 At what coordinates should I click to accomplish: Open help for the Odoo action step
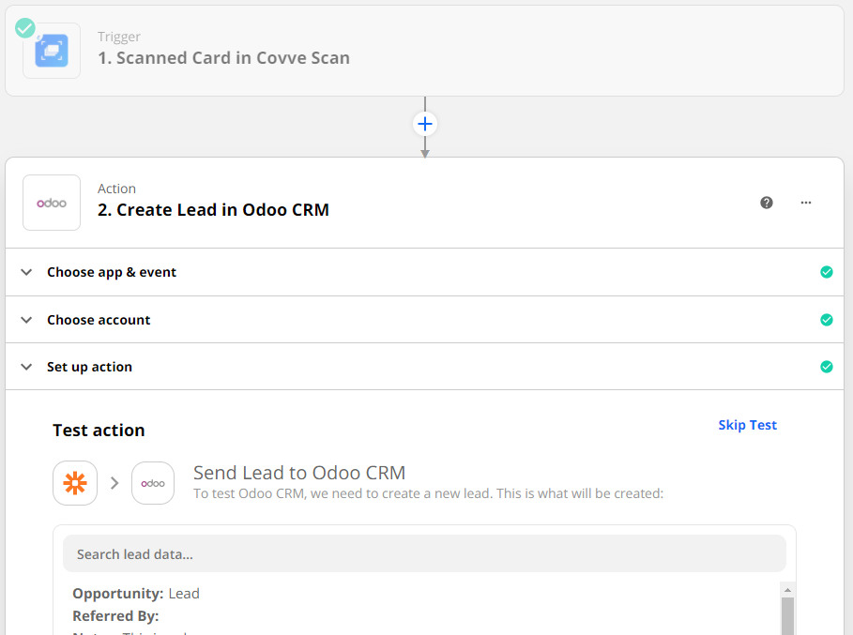tap(767, 203)
